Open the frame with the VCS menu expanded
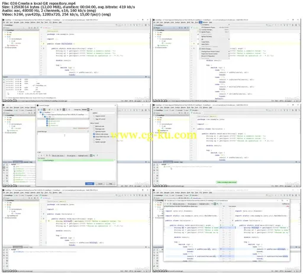This screenshot has height=274, width=303. coord(227,60)
